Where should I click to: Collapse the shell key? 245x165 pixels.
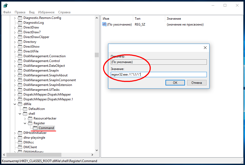pyautogui.click(x=20, y=114)
